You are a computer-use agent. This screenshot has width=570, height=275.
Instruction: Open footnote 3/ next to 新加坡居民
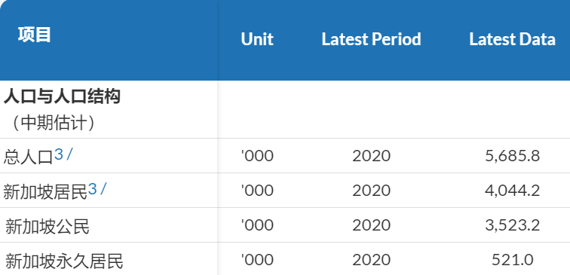[97, 190]
